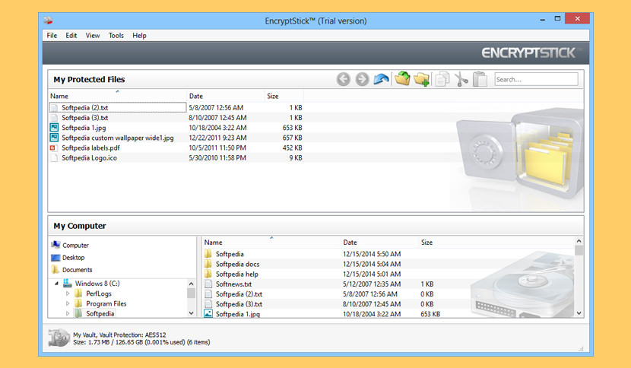Maximize the EncryptStick window
This screenshot has height=368, width=631.
(x=557, y=18)
